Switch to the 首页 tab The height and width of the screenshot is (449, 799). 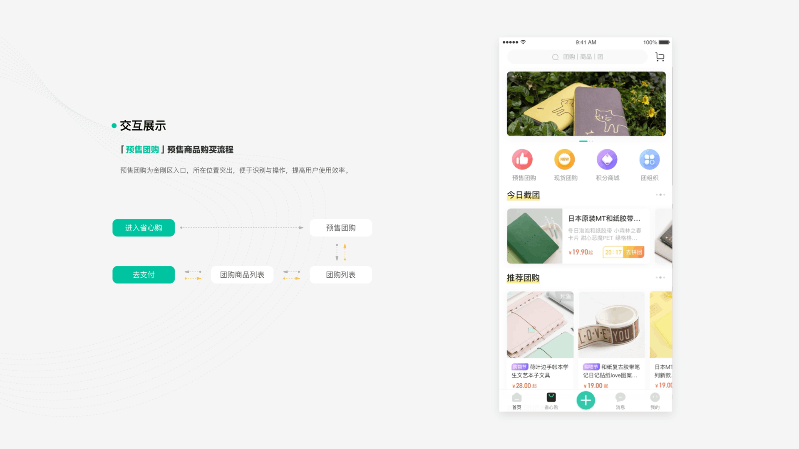click(x=517, y=401)
